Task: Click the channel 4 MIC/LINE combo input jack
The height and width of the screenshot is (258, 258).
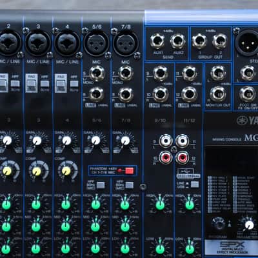Action: 67,43
